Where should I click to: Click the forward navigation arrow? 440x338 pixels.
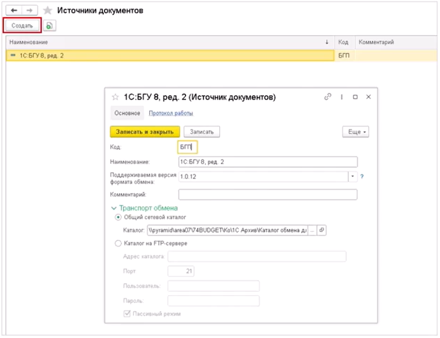30,10
